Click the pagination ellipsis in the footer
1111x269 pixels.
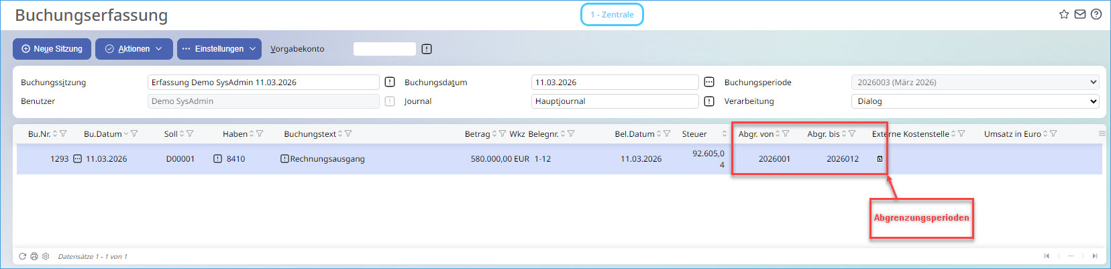pos(1071,256)
